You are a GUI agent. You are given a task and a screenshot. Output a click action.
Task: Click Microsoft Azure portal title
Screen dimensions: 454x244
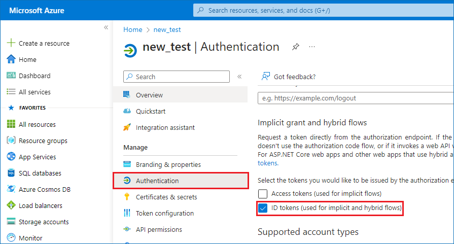coord(37,11)
